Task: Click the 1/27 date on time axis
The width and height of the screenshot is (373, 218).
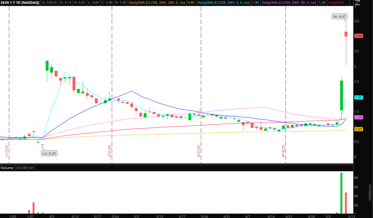Action: pyautogui.click(x=30, y=216)
